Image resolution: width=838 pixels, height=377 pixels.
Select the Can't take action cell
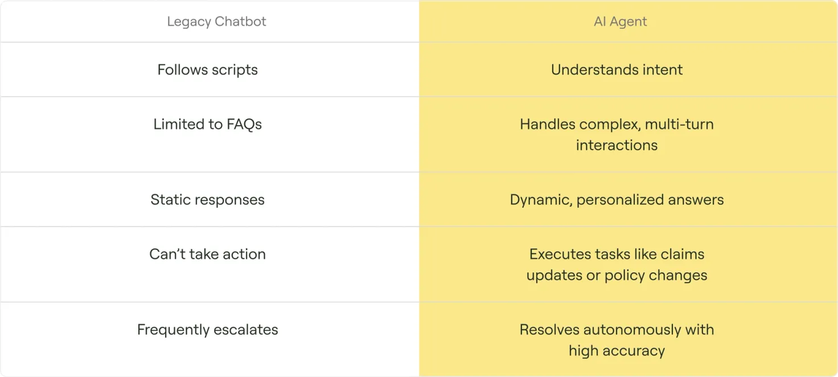(x=207, y=254)
